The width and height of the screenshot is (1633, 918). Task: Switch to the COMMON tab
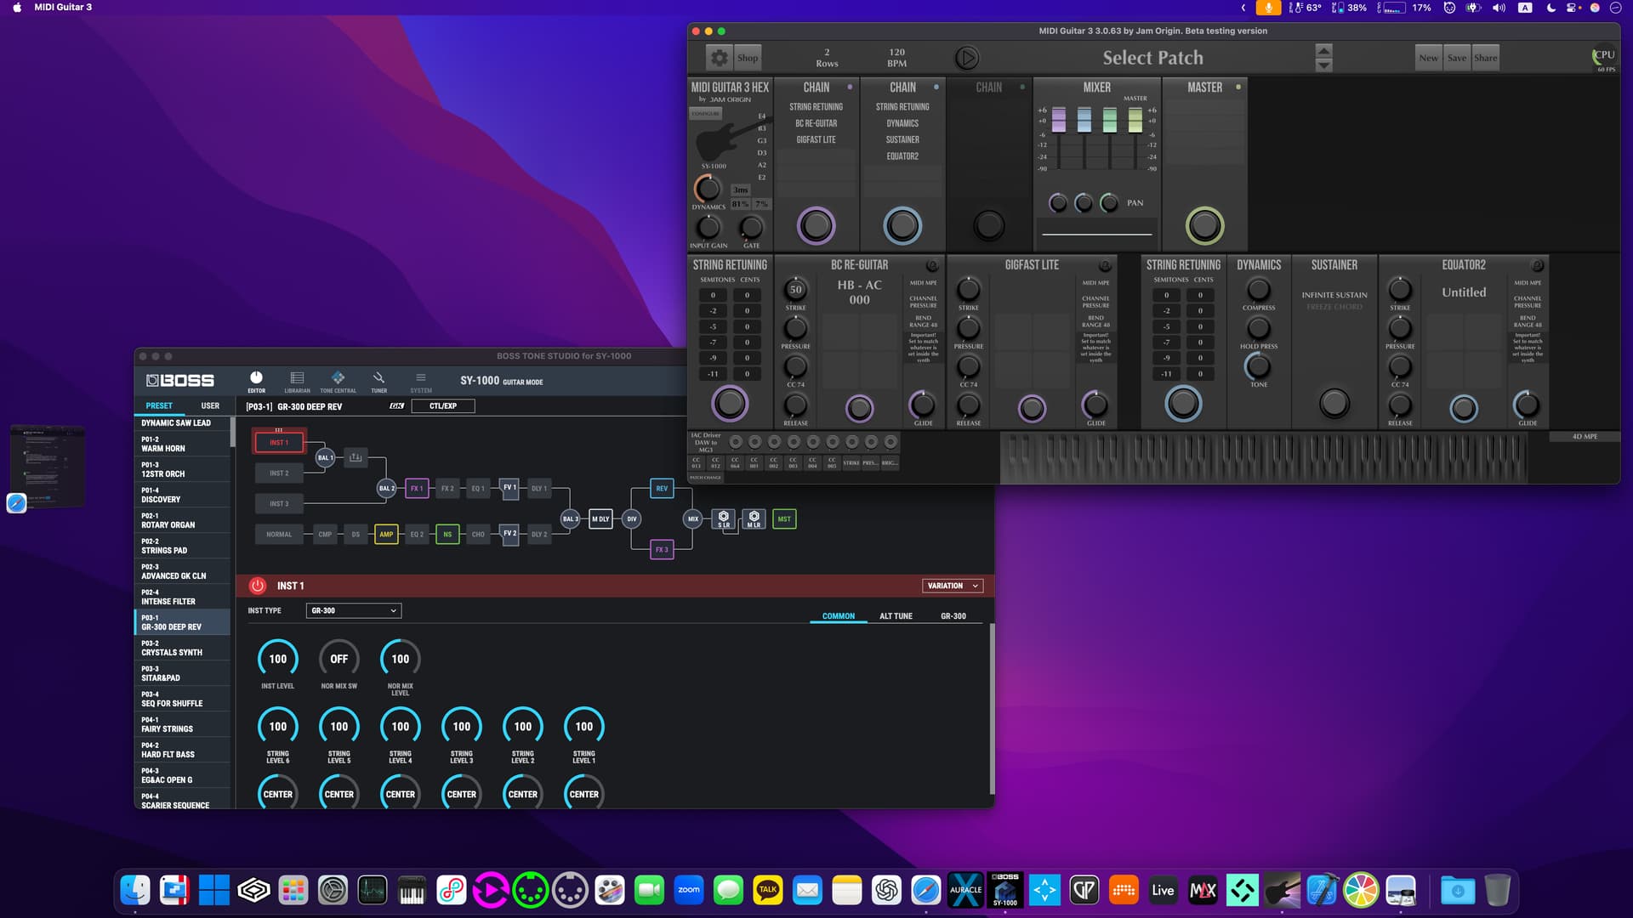(x=839, y=616)
